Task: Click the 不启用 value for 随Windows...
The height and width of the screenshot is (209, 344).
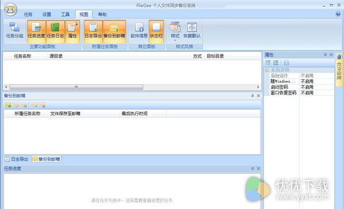Action: click(307, 82)
